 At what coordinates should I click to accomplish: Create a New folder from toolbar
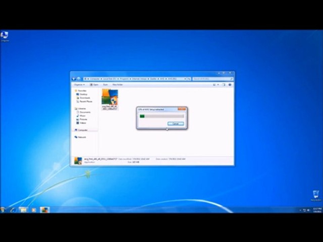coord(117,85)
